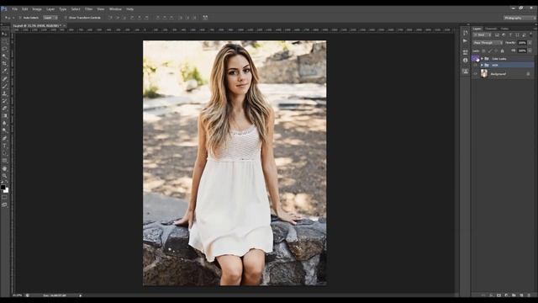Select the Eraser tool
538x303 pixels.
(x=4, y=109)
